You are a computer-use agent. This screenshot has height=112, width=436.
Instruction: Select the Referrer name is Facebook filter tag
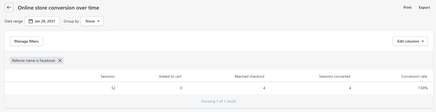pyautogui.click(x=34, y=60)
